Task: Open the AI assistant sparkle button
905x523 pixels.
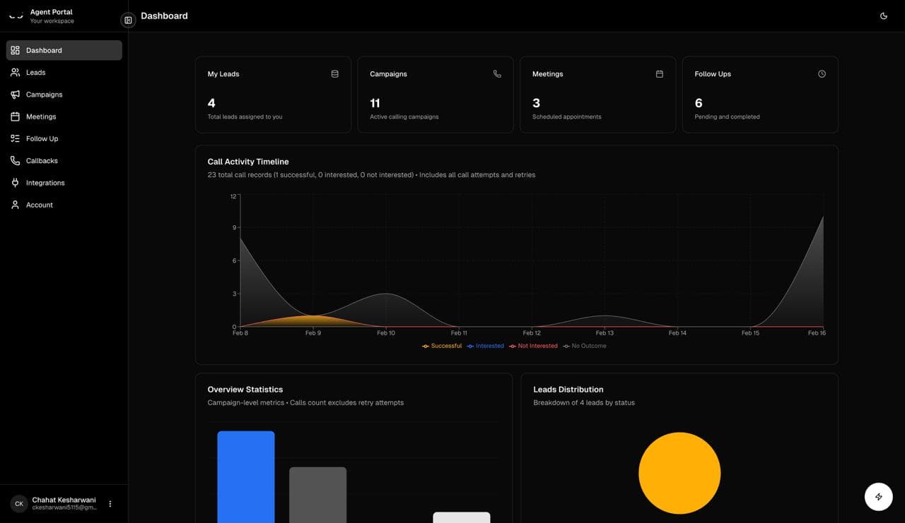Action: point(877,495)
